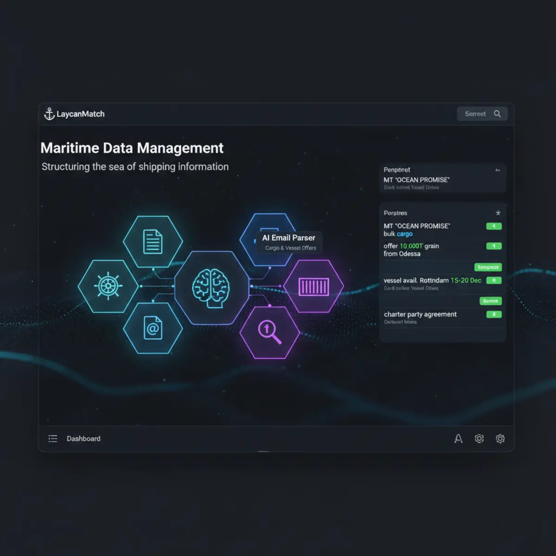
Task: Toggle green badge beside offer 10 000T grain
Action: tap(494, 246)
